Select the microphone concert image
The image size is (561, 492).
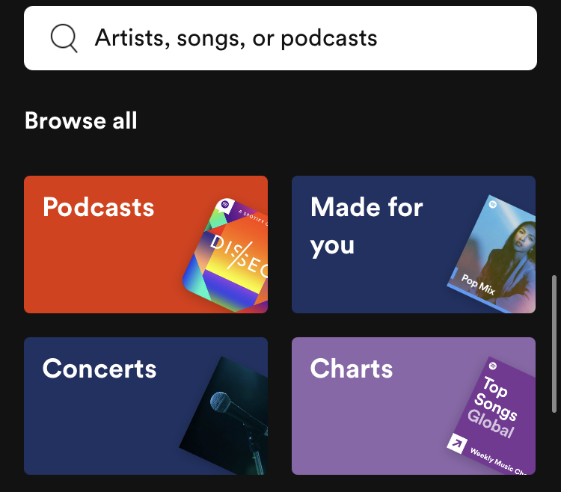click(224, 416)
